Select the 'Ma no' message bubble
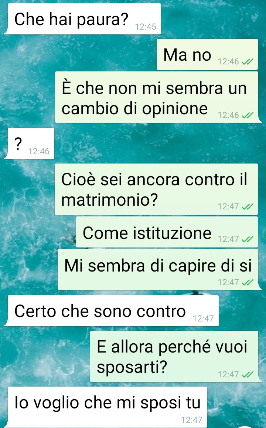The width and height of the screenshot is (266, 428). coord(207,54)
